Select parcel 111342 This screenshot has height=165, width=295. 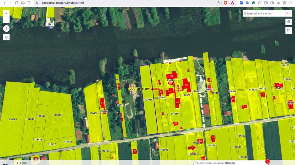tap(241, 136)
